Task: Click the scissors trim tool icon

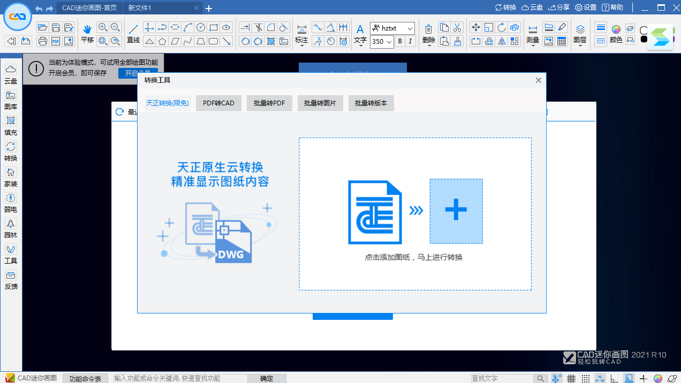Action: click(x=258, y=28)
